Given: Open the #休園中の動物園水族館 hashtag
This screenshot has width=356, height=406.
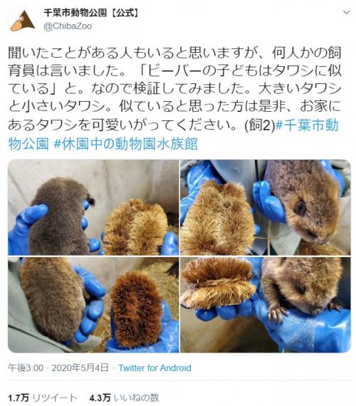Looking at the screenshot, I should (126, 144).
